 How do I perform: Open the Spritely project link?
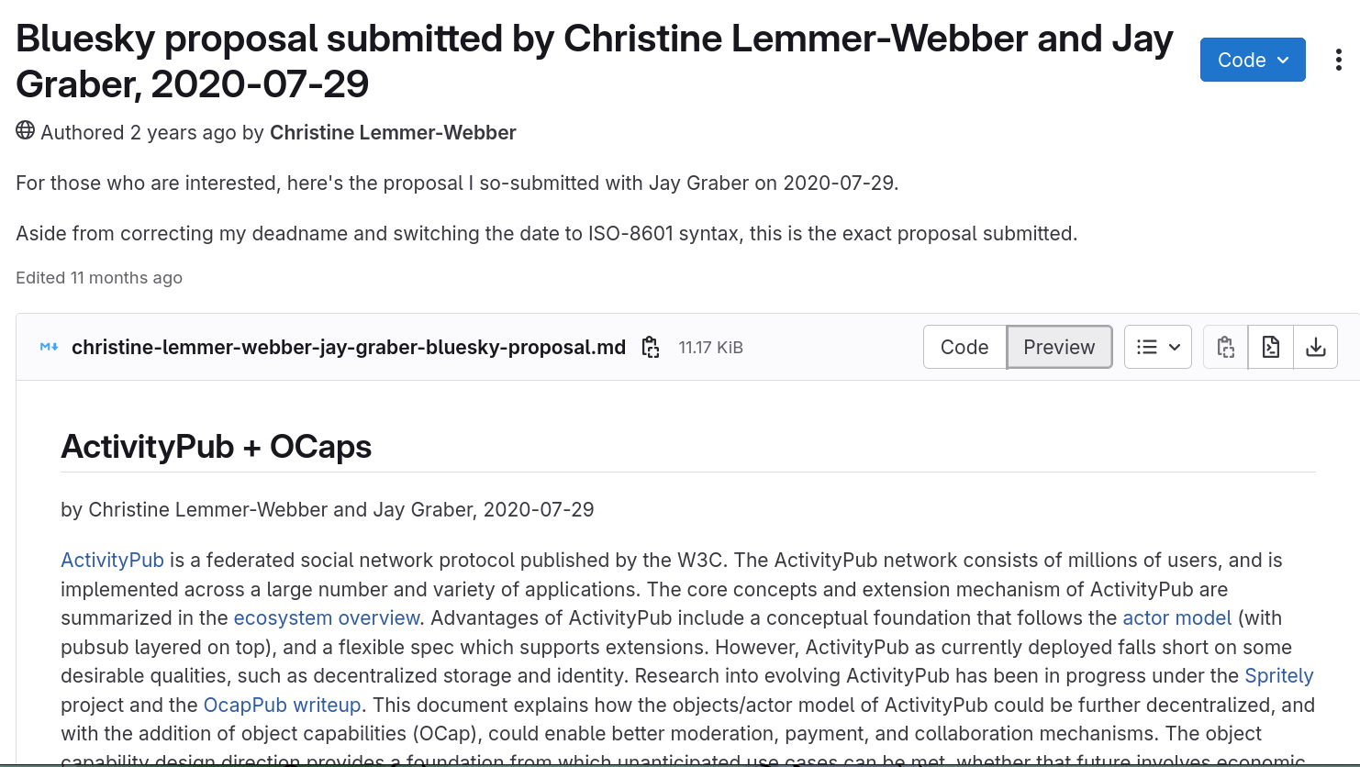click(1278, 676)
